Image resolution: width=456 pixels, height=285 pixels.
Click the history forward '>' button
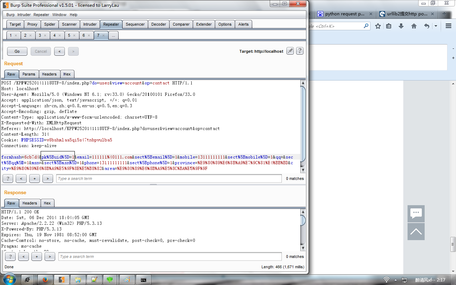coord(73,51)
